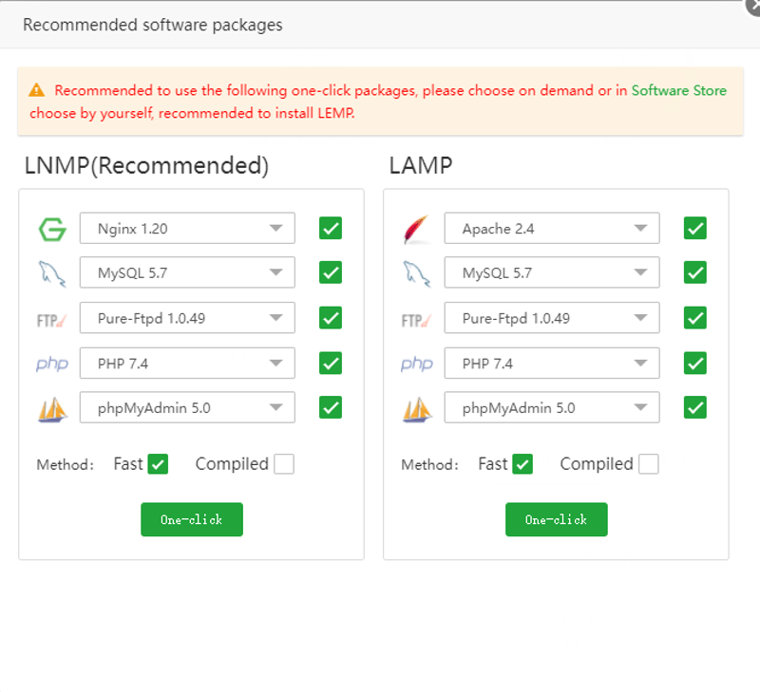This screenshot has height=692, width=760.
Task: Click the MySQL dolphin icon in LNMP
Action: click(52, 273)
